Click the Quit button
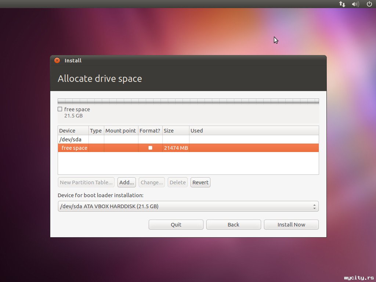This screenshot has height=282, width=376. tap(176, 224)
